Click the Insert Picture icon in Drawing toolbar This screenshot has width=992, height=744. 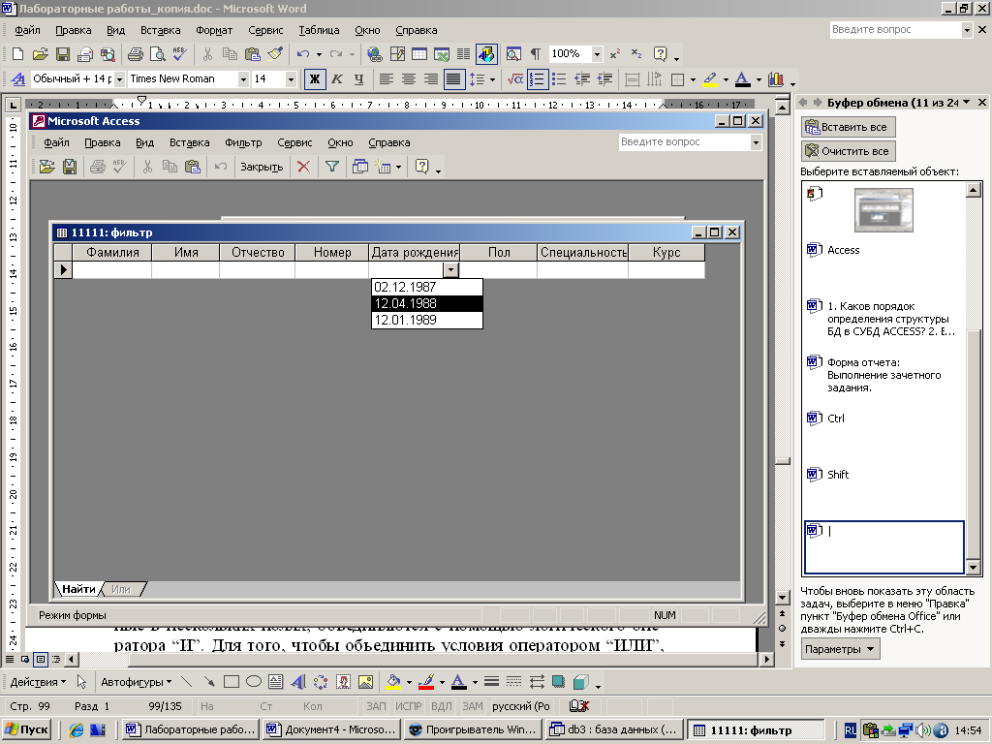[365, 682]
